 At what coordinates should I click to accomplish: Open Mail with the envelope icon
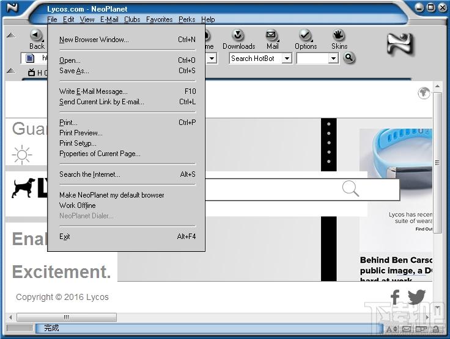click(271, 35)
